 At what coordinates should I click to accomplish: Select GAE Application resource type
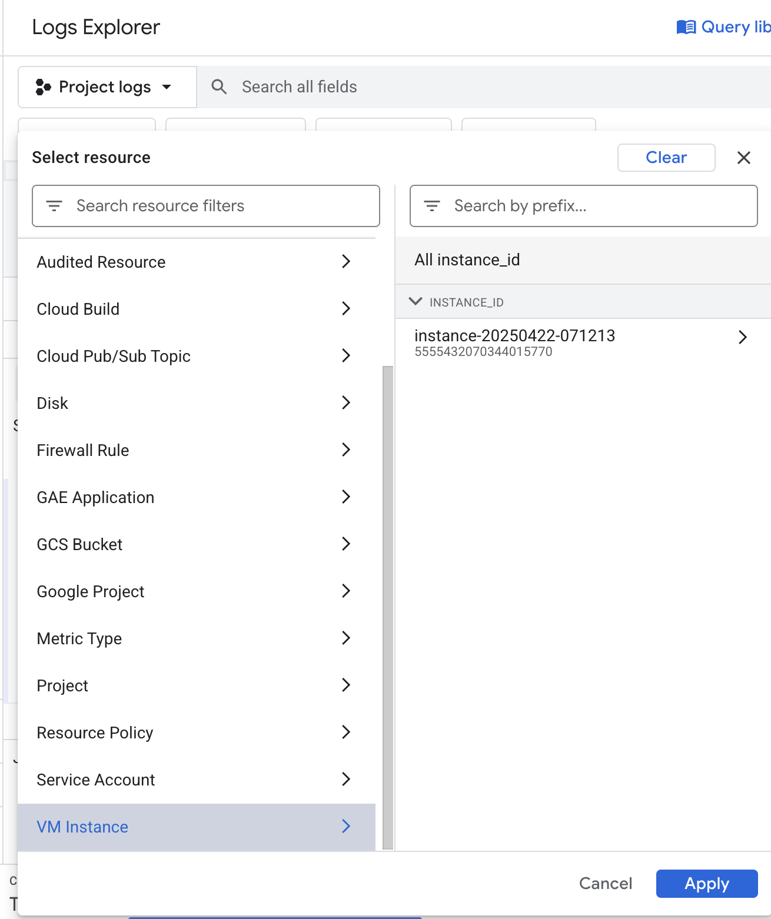tap(197, 497)
